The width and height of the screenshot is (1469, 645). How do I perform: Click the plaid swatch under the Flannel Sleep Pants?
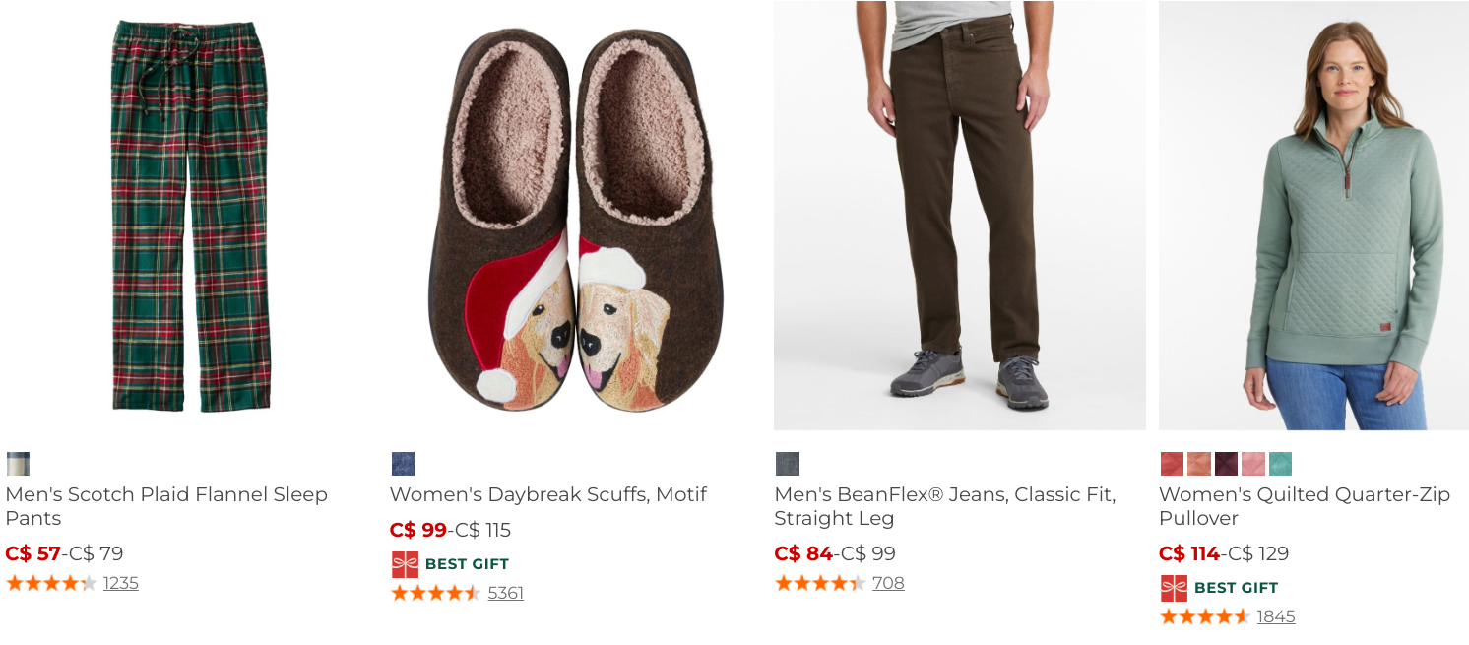coord(18,463)
